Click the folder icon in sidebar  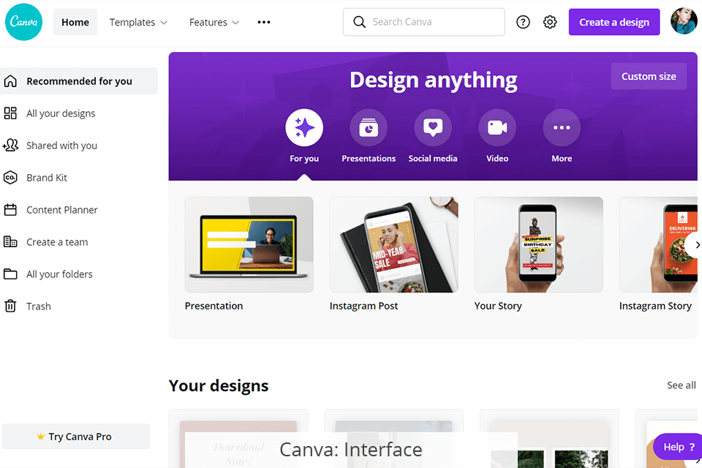[10, 274]
